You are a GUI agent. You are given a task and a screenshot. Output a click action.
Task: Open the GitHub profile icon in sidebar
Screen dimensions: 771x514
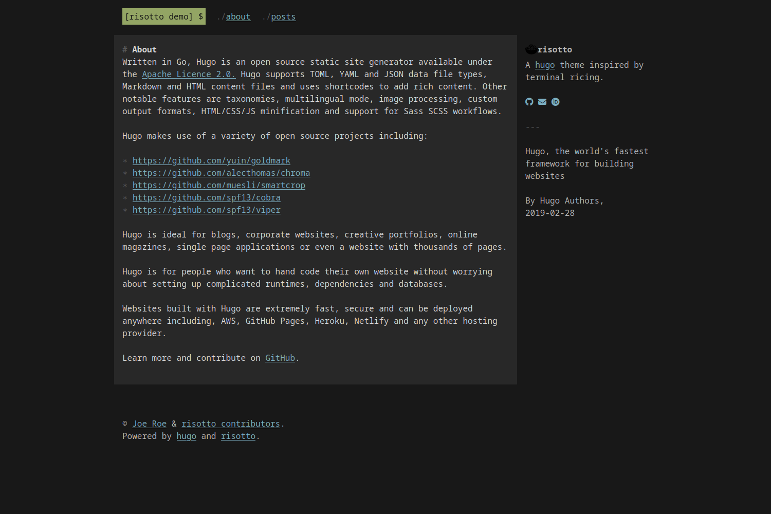coord(529,102)
